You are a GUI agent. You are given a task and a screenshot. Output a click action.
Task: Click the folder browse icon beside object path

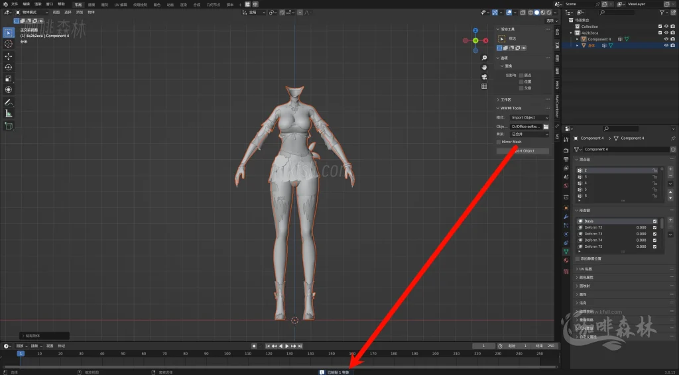click(x=546, y=127)
